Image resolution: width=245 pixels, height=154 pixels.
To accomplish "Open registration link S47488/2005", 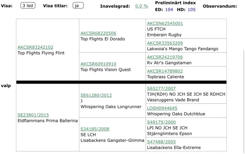I will [162, 142].
